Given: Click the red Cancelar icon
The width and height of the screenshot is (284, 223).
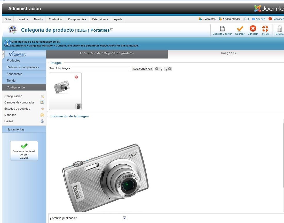Looking at the screenshot, I should coord(253,28).
